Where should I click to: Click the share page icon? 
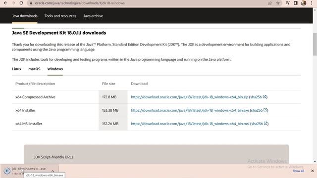pos(270,3)
